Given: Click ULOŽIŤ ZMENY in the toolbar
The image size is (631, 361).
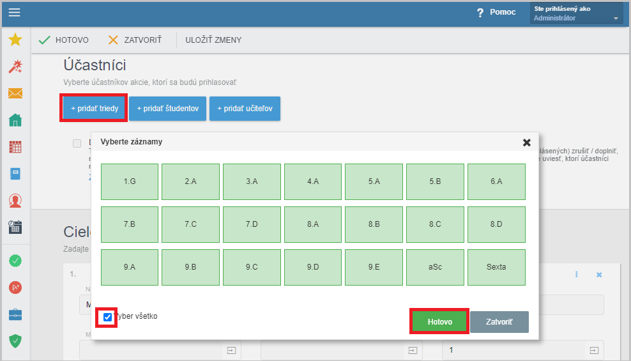Looking at the screenshot, I should click(213, 40).
